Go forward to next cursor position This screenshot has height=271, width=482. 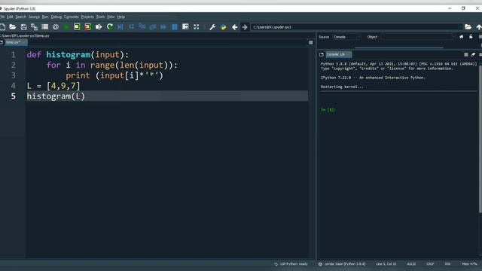pyautogui.click(x=245, y=27)
